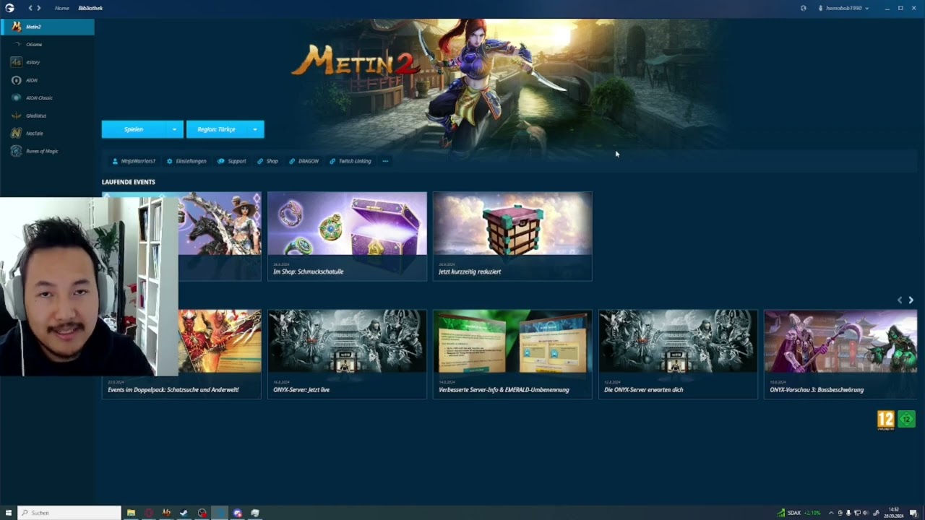
Task: Open Einstellungen for Metin2
Action: click(x=186, y=161)
